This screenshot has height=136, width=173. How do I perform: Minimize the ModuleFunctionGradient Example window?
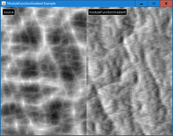pyautogui.click(x=141, y=3)
